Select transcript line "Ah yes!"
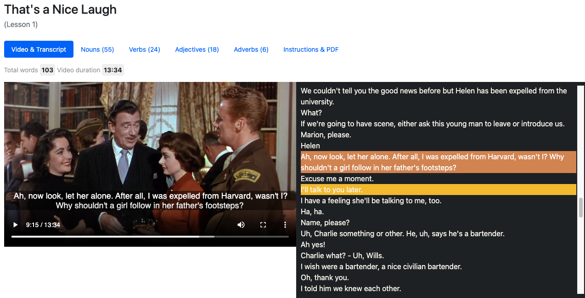Viewport: 585px width, 298px height. [x=439, y=244]
